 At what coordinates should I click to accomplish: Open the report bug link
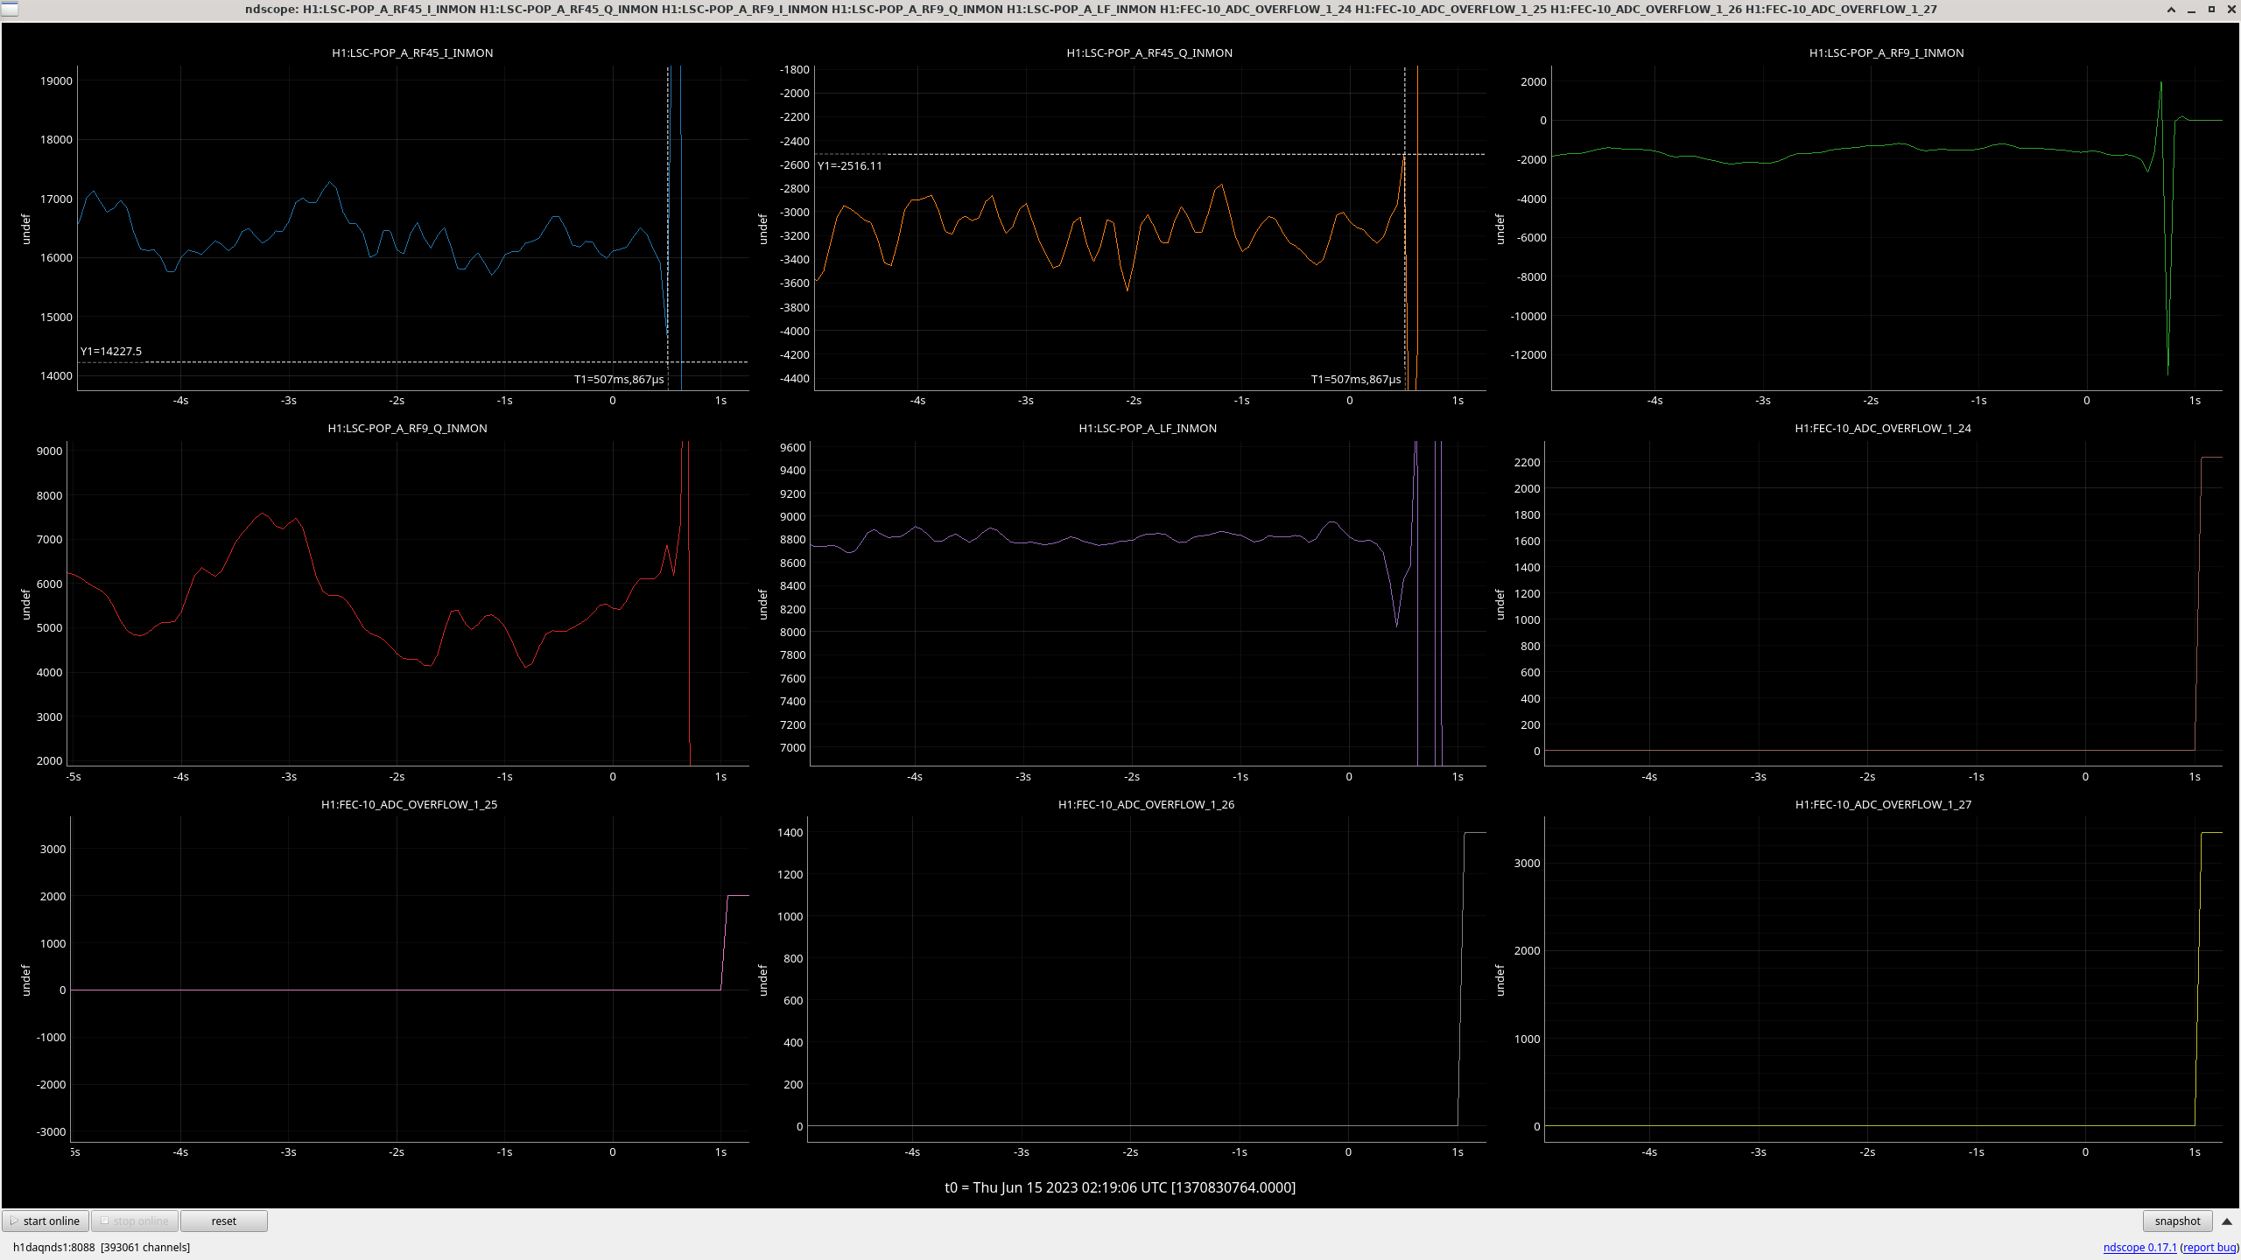[x=2209, y=1247]
